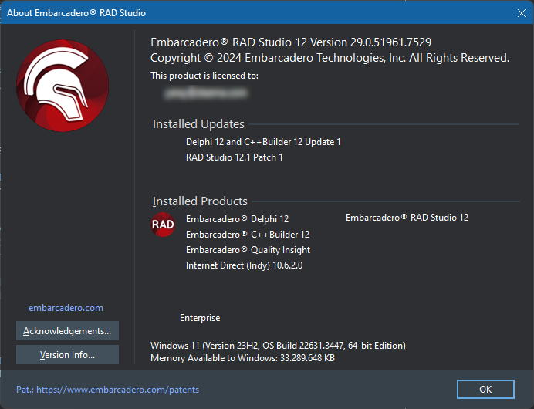The width and height of the screenshot is (534, 409).
Task: Select 'Delphi 12 and C++Builder 12 Update 1'
Action: pyautogui.click(x=263, y=142)
